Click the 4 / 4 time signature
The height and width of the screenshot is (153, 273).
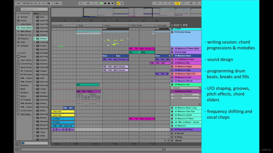pos(41,3)
